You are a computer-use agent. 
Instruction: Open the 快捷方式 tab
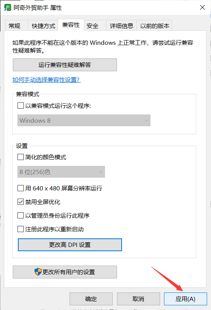pos(43,25)
